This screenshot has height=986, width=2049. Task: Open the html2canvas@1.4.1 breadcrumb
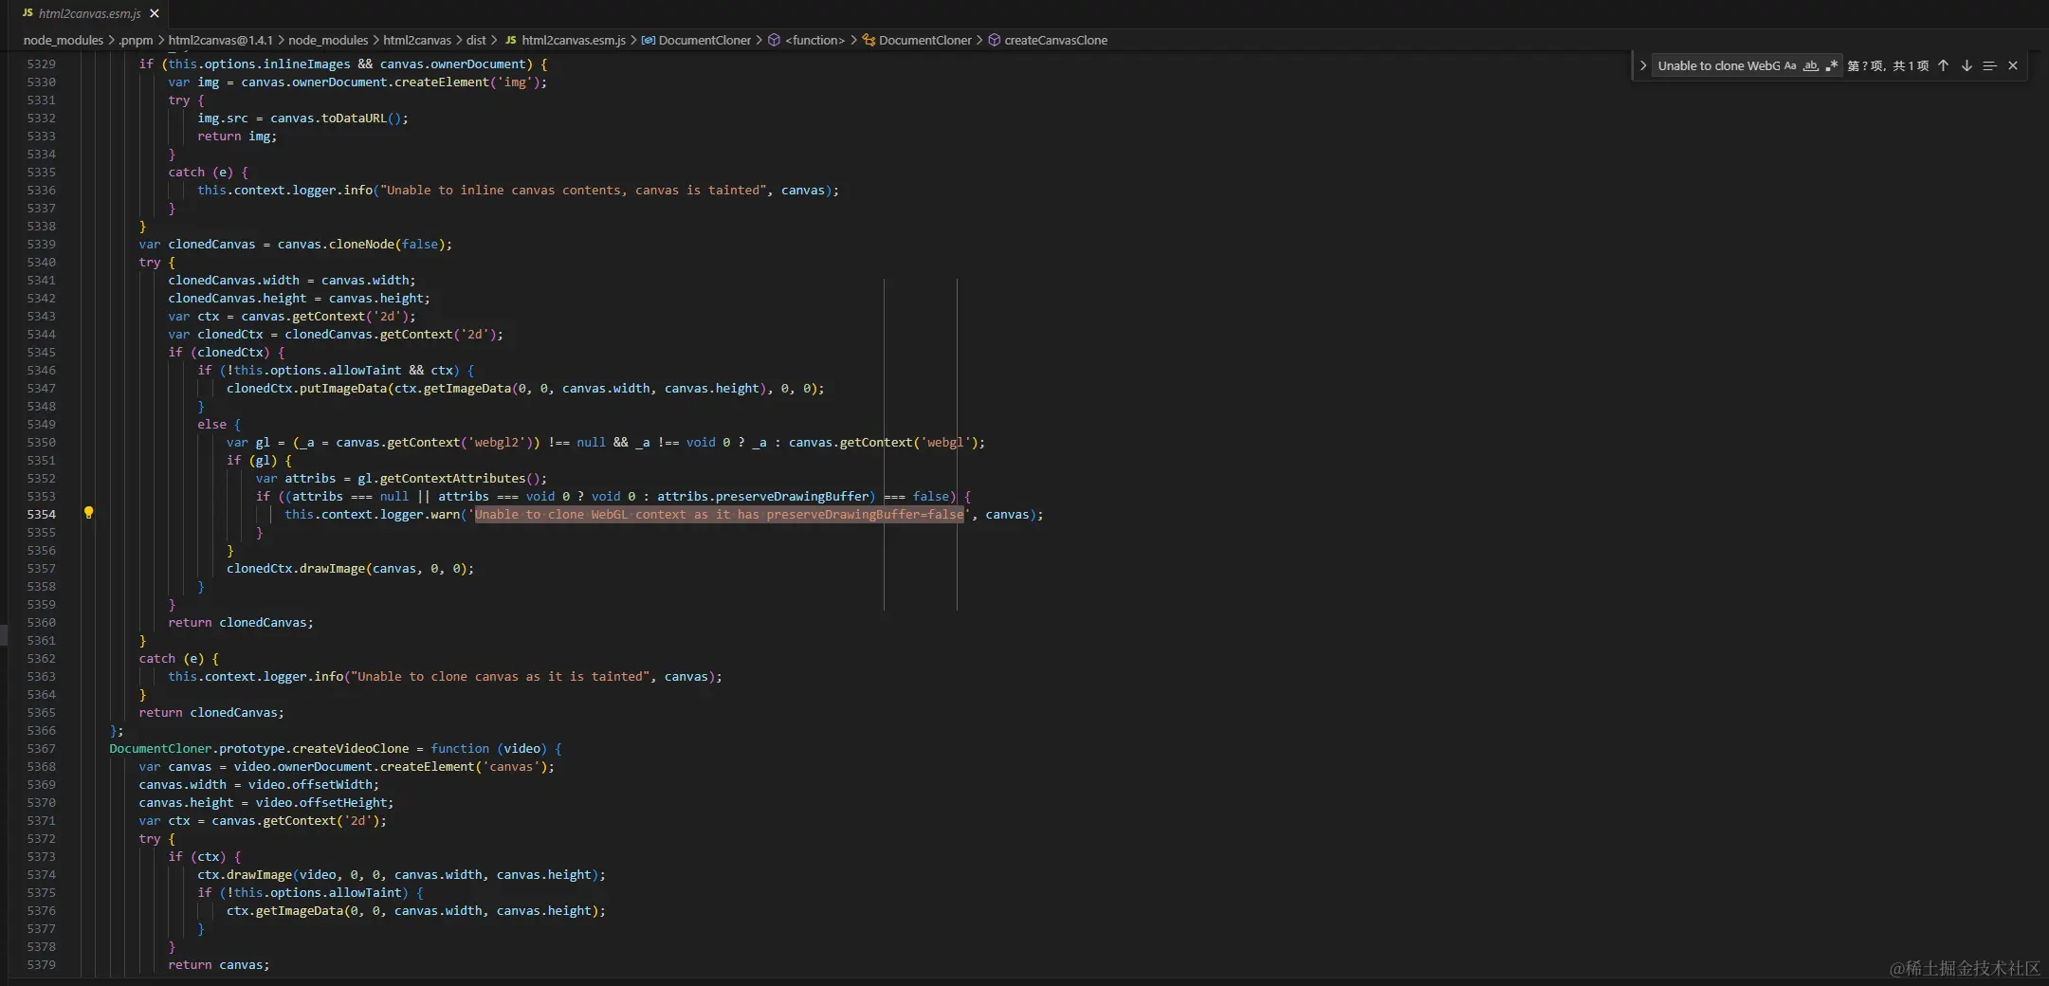(x=220, y=40)
